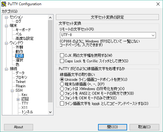Select 選択 in the category tree
The image size is (163, 132).
click(19, 60)
